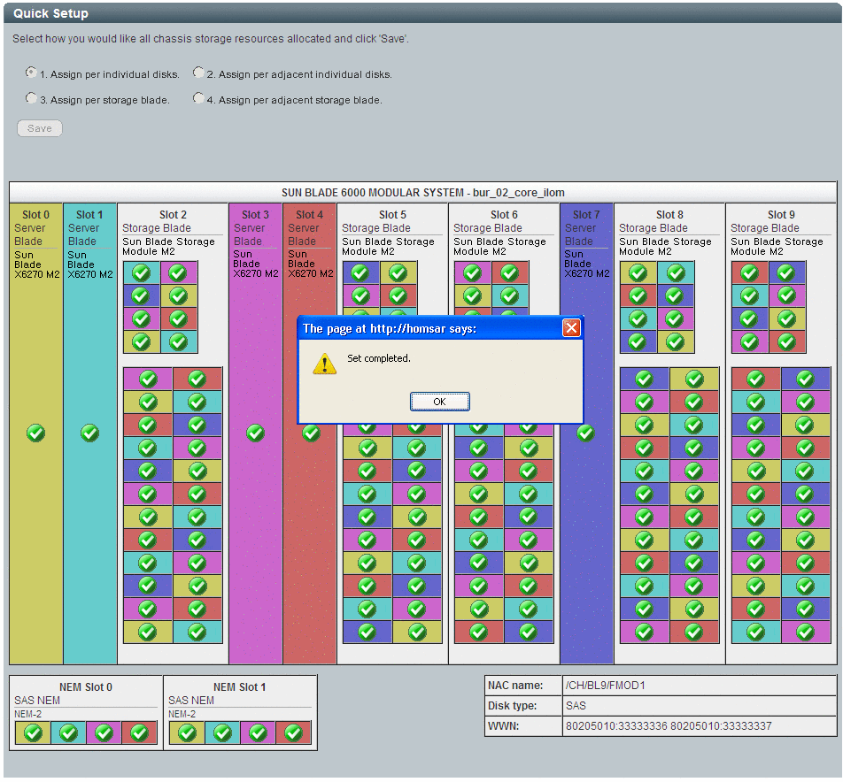843x782 pixels.
Task: Click the NAC name value /CH/BL9/FMOD1
Action: click(606, 686)
